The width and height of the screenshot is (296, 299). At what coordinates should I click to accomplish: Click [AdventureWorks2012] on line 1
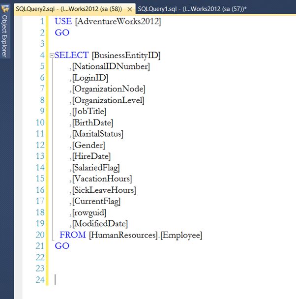pyautogui.click(x=118, y=21)
